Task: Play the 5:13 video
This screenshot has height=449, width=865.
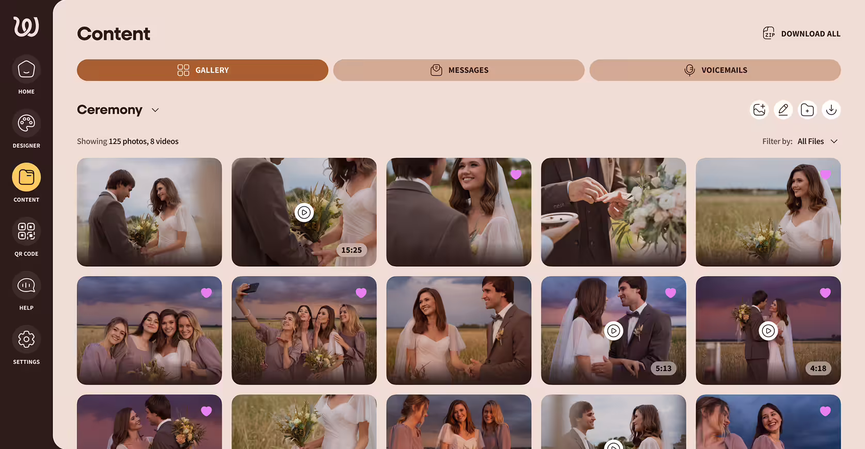Action: point(613,331)
